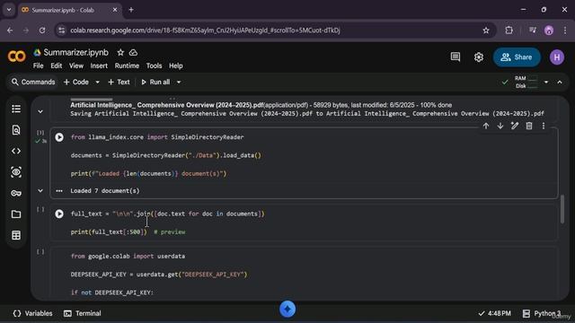Viewport: 575px width, 323px height.
Task: Open Data table sidebar icon
Action: click(x=16, y=235)
